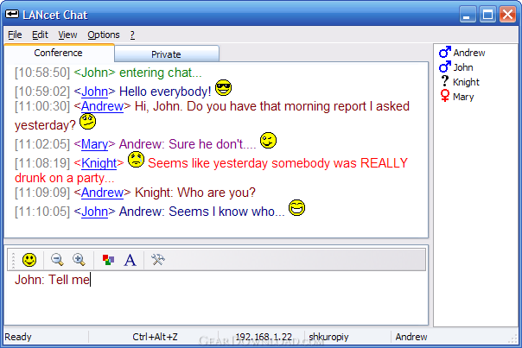Select Knight in the user list
522x348 pixels.
466,82
